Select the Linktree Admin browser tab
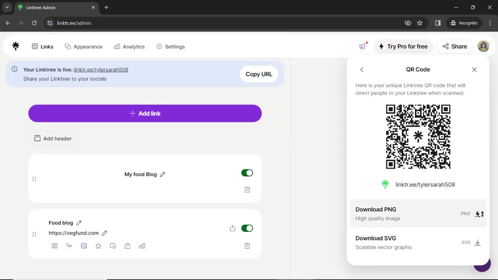Viewport: 498px width, 280px height. pyautogui.click(x=57, y=8)
